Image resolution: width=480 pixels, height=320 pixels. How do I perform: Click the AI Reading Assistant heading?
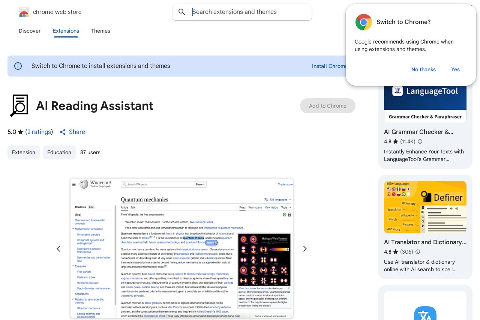pos(95,106)
